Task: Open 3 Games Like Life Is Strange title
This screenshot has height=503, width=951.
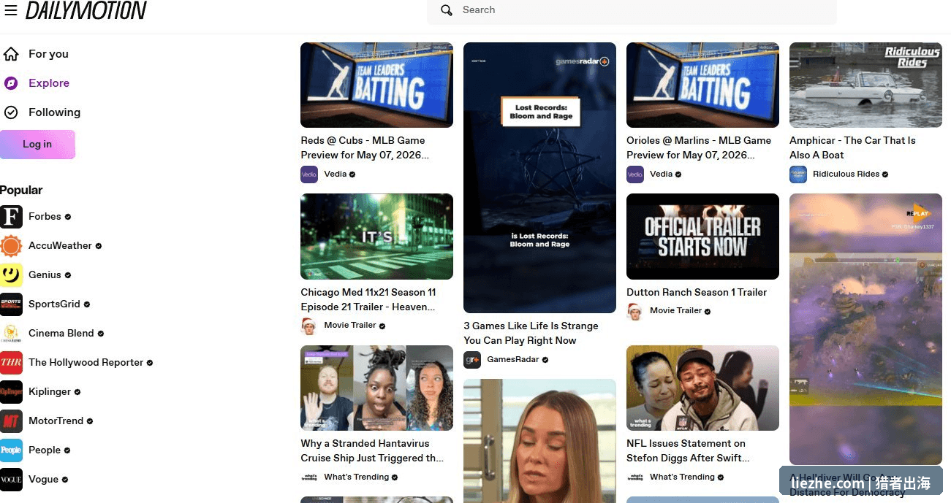Action: point(531,333)
